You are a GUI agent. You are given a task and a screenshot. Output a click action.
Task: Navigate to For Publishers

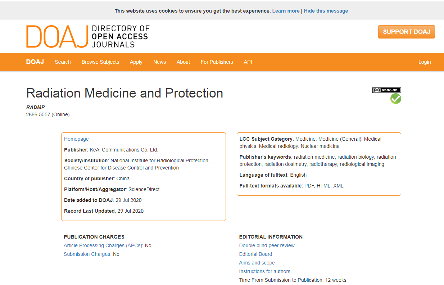pos(217,62)
